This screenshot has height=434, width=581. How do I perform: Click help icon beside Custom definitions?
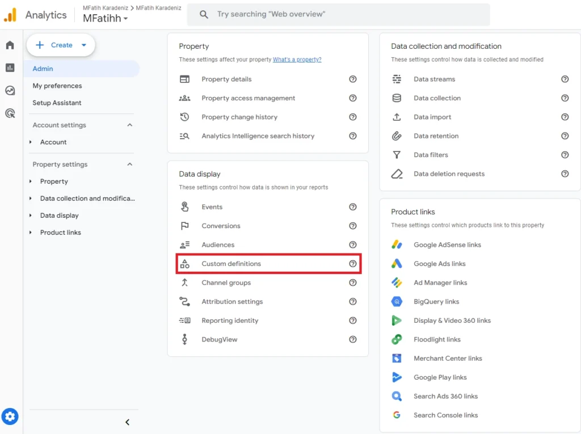point(353,264)
